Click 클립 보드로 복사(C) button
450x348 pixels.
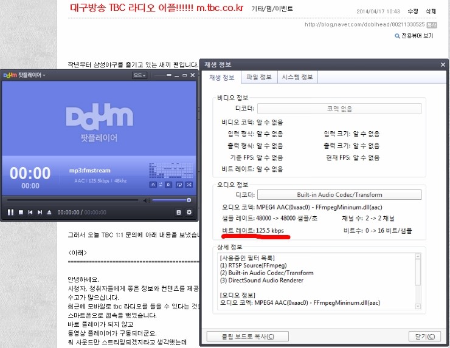pyautogui.click(x=247, y=336)
